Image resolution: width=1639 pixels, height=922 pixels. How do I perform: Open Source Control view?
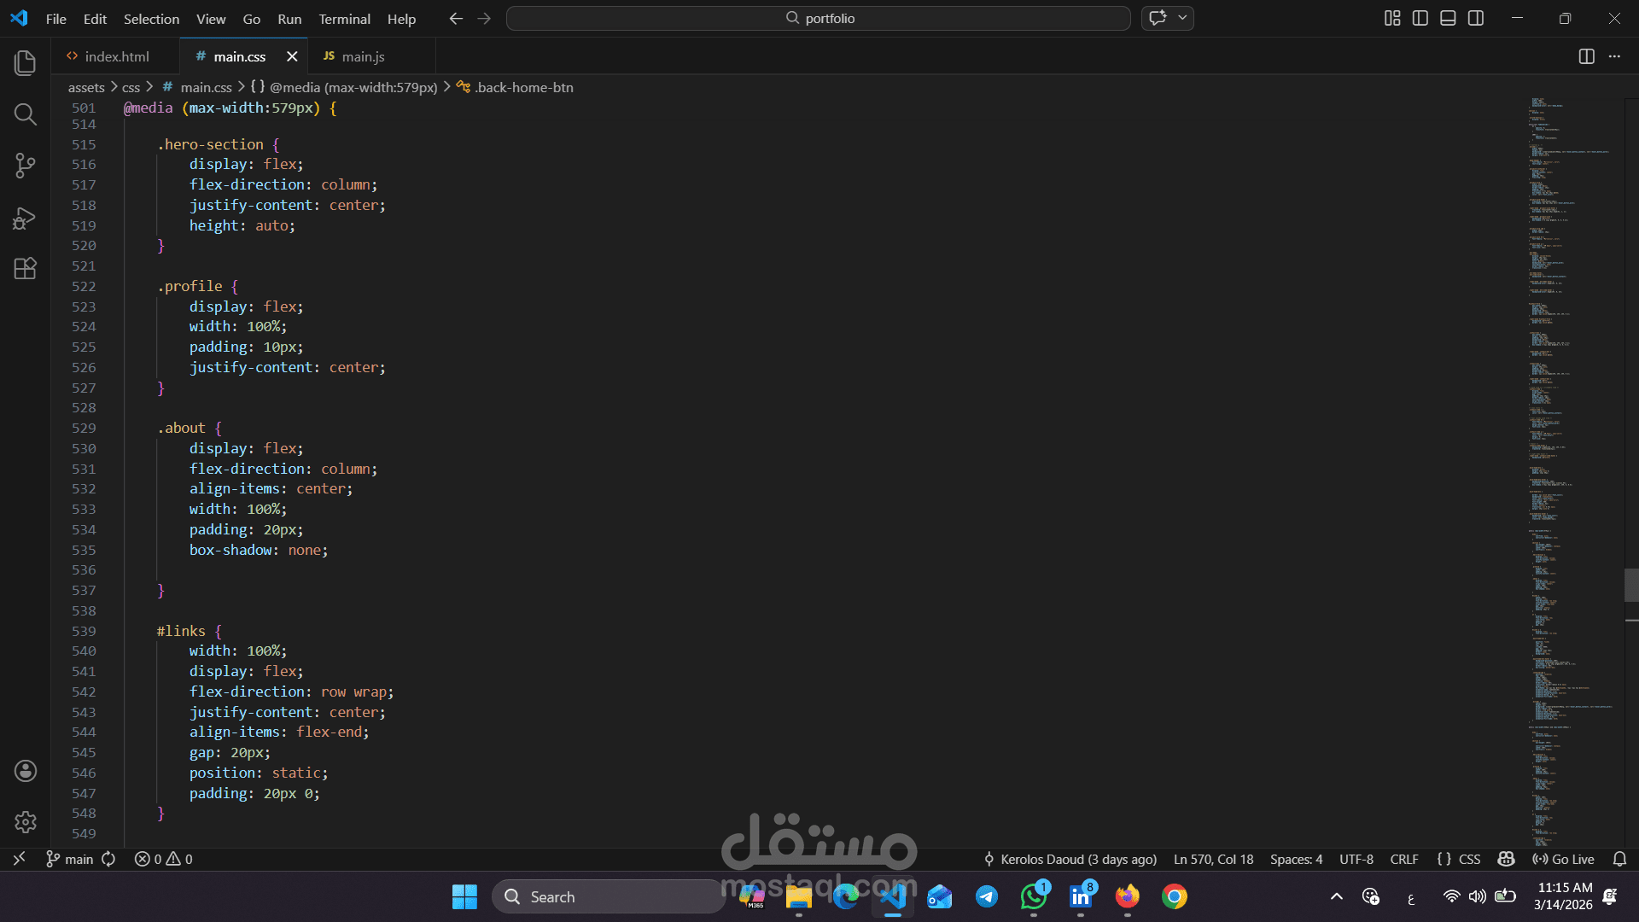pos(26,166)
